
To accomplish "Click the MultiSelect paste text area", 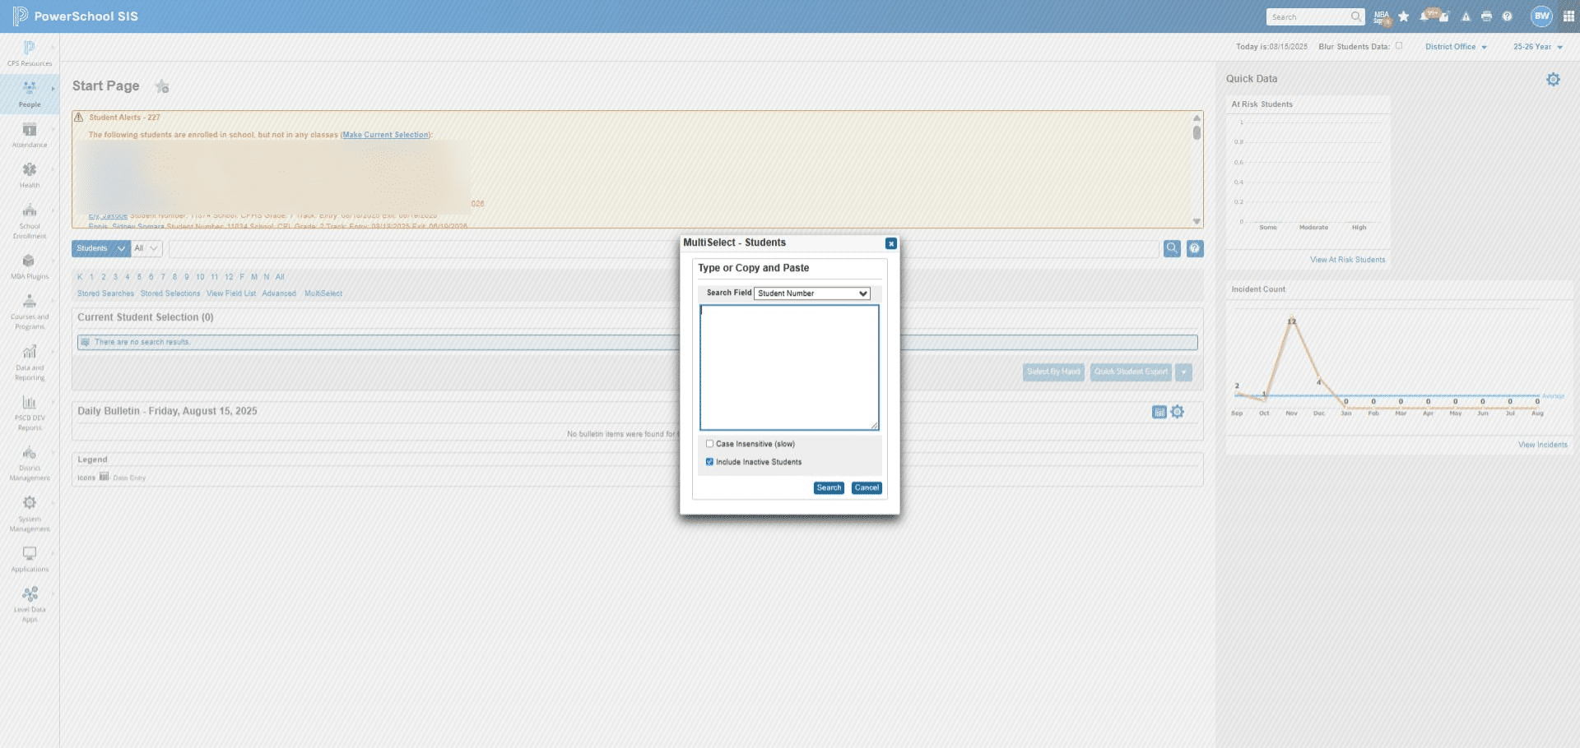I will coord(789,367).
